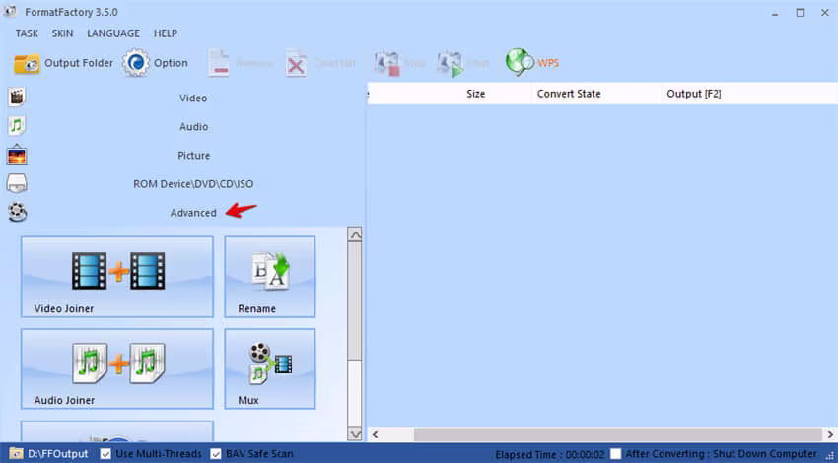
Task: Open the Mux tool tile
Action: [270, 369]
